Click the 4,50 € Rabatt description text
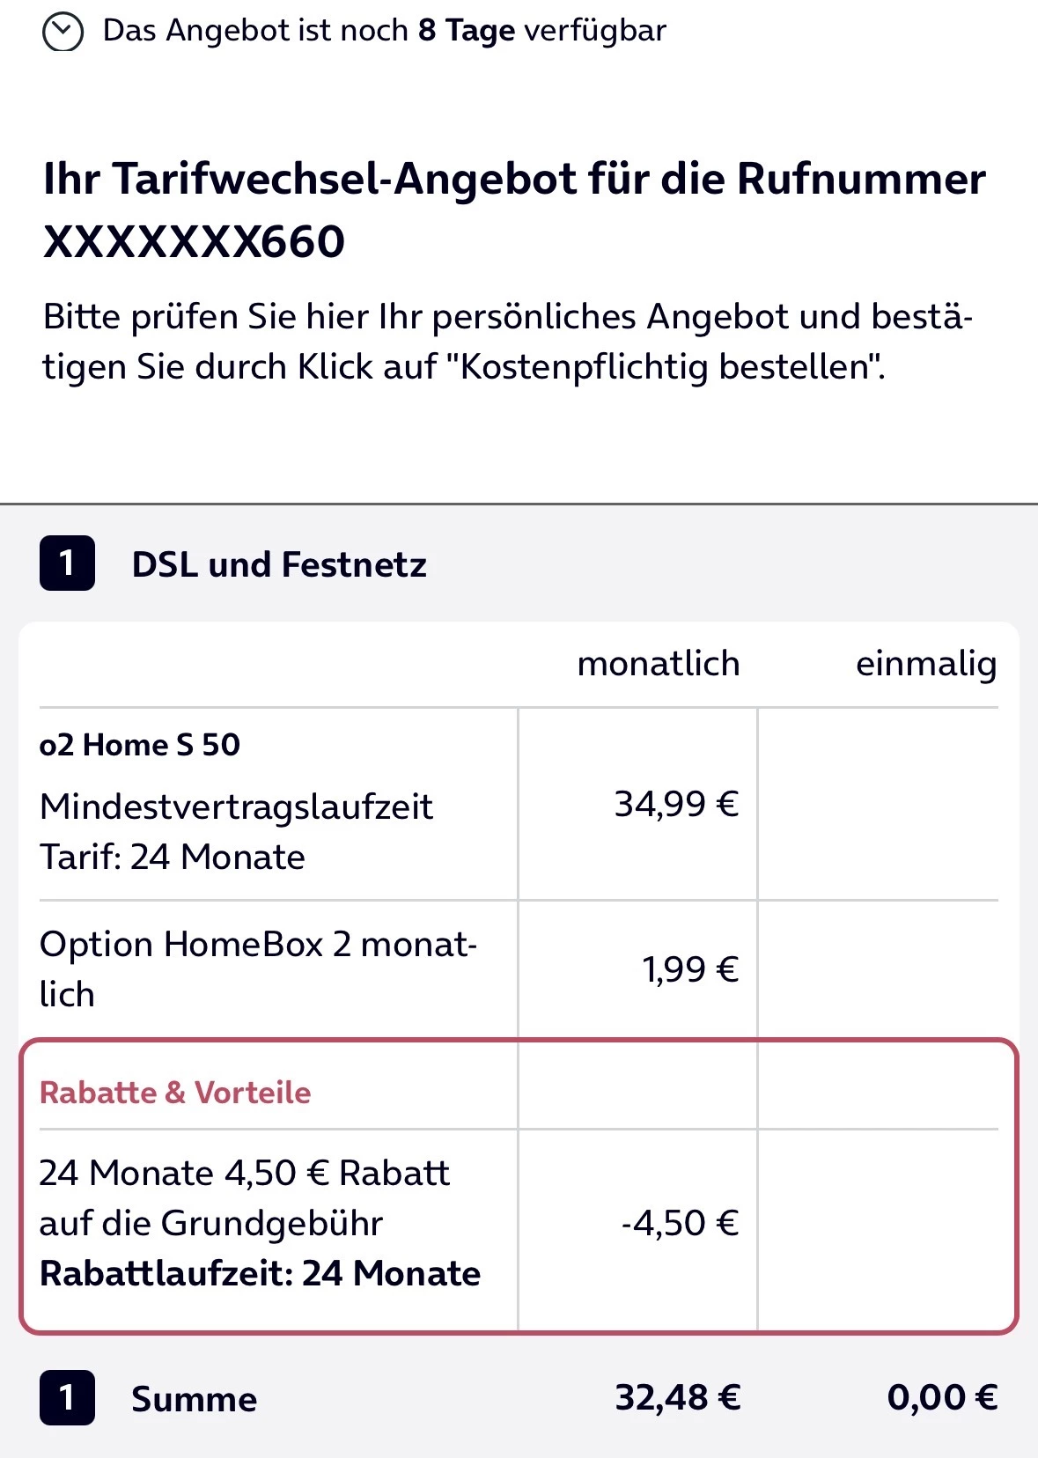This screenshot has width=1038, height=1458. pos(244,1197)
